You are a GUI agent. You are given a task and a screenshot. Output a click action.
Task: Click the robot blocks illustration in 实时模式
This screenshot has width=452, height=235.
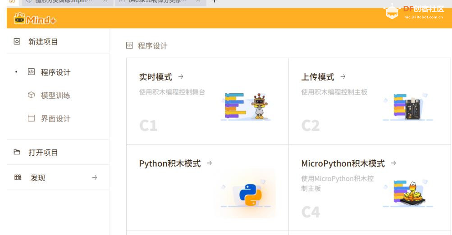tap(246, 106)
